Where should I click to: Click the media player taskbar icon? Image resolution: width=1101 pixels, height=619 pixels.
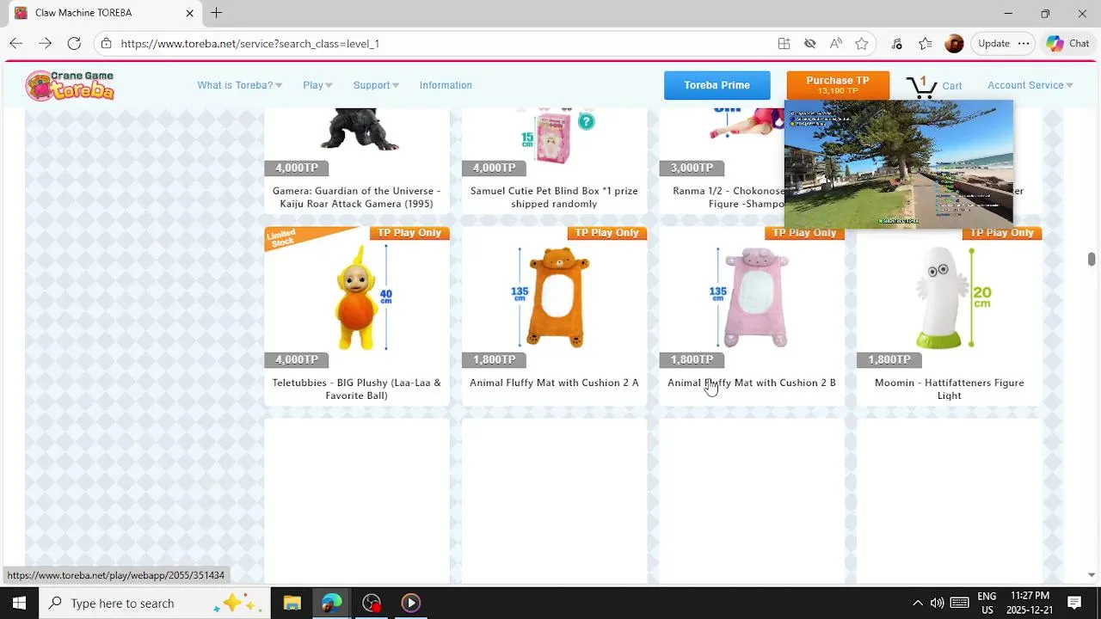click(x=410, y=603)
